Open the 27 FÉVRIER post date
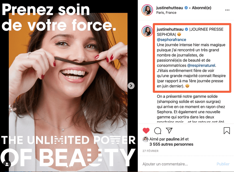The width and height of the screenshot is (234, 172). [150, 151]
